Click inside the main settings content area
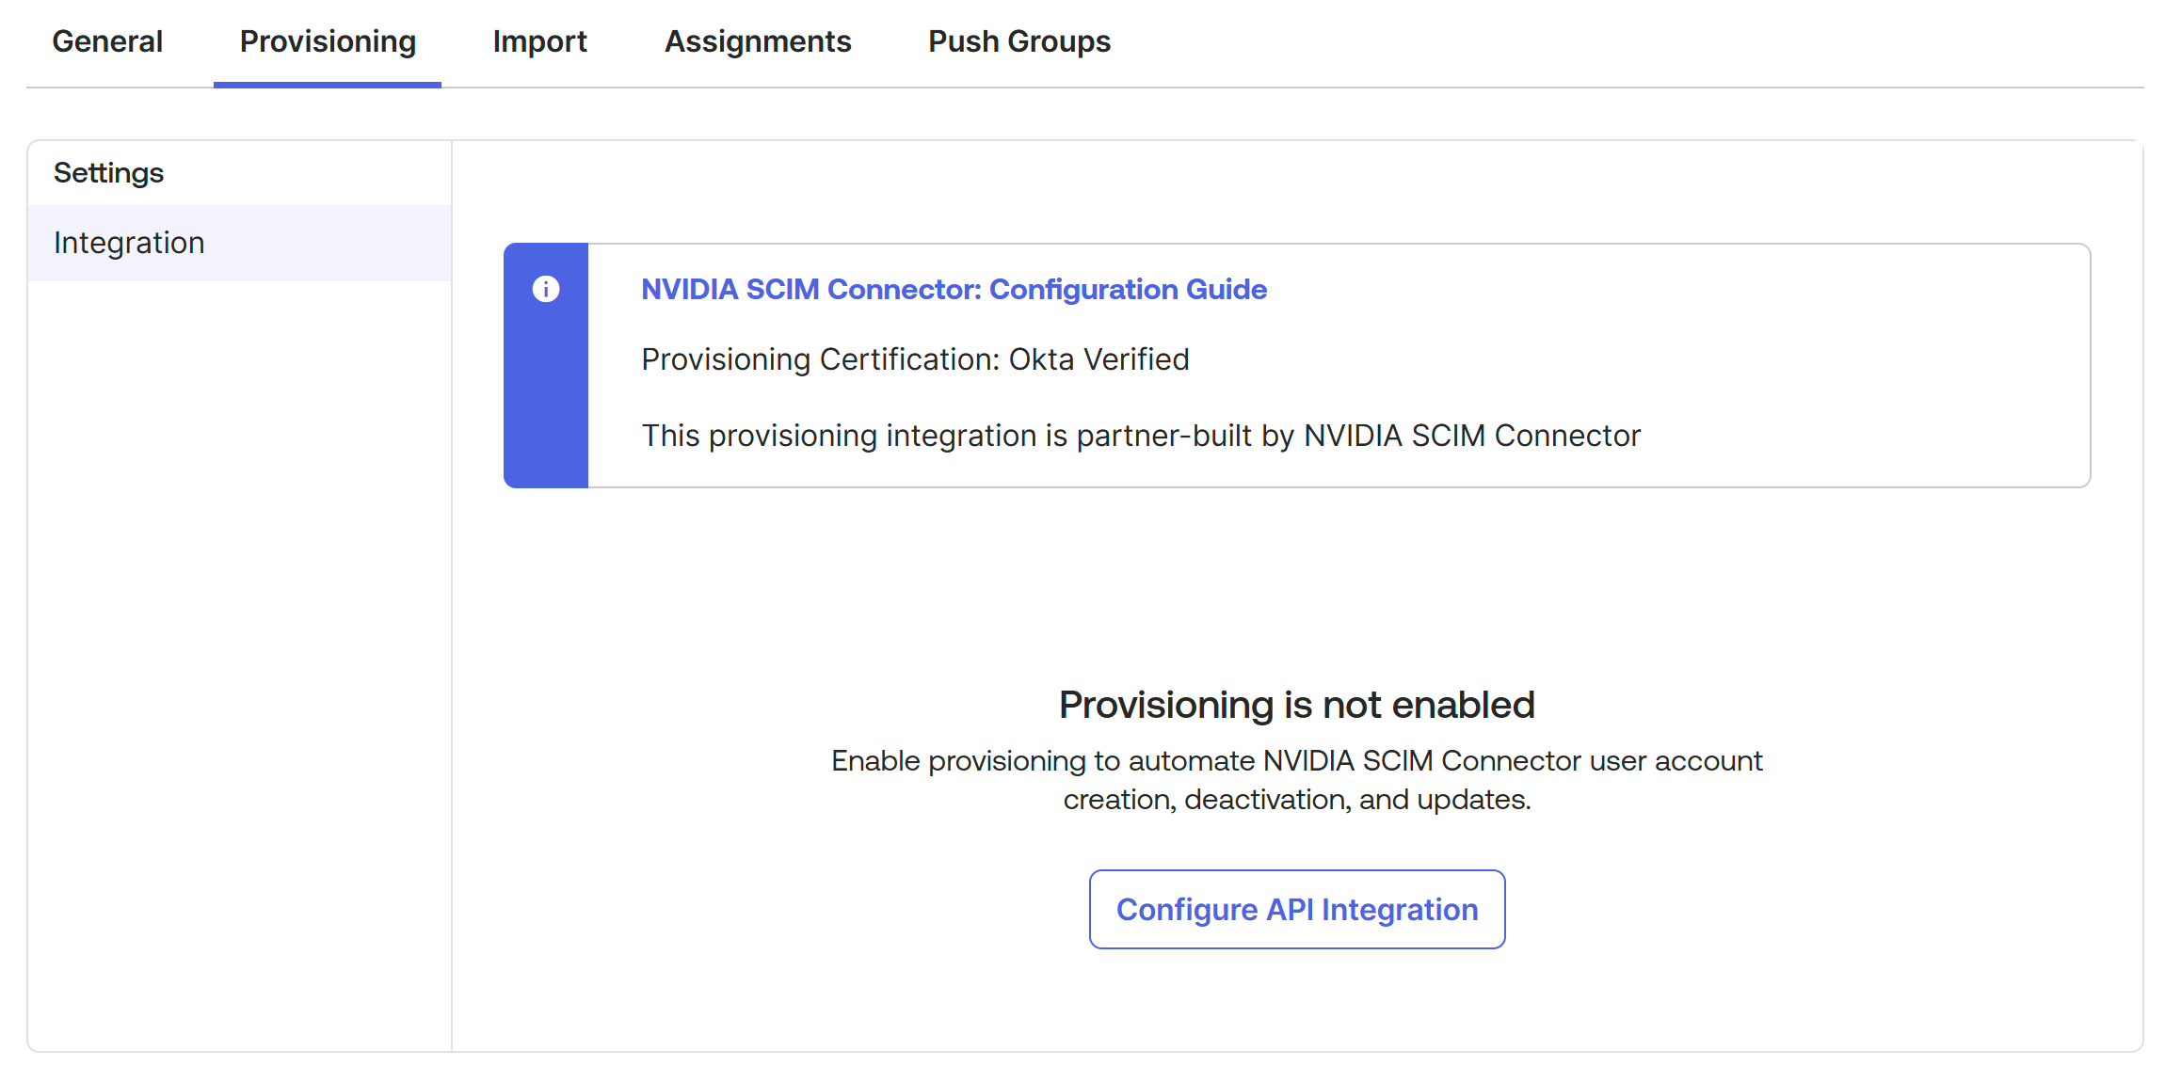 1297,583
